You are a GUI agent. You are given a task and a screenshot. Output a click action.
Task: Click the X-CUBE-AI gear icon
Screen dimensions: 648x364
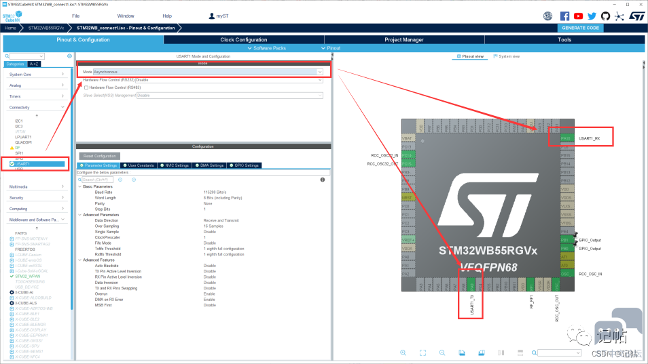(x=12, y=292)
